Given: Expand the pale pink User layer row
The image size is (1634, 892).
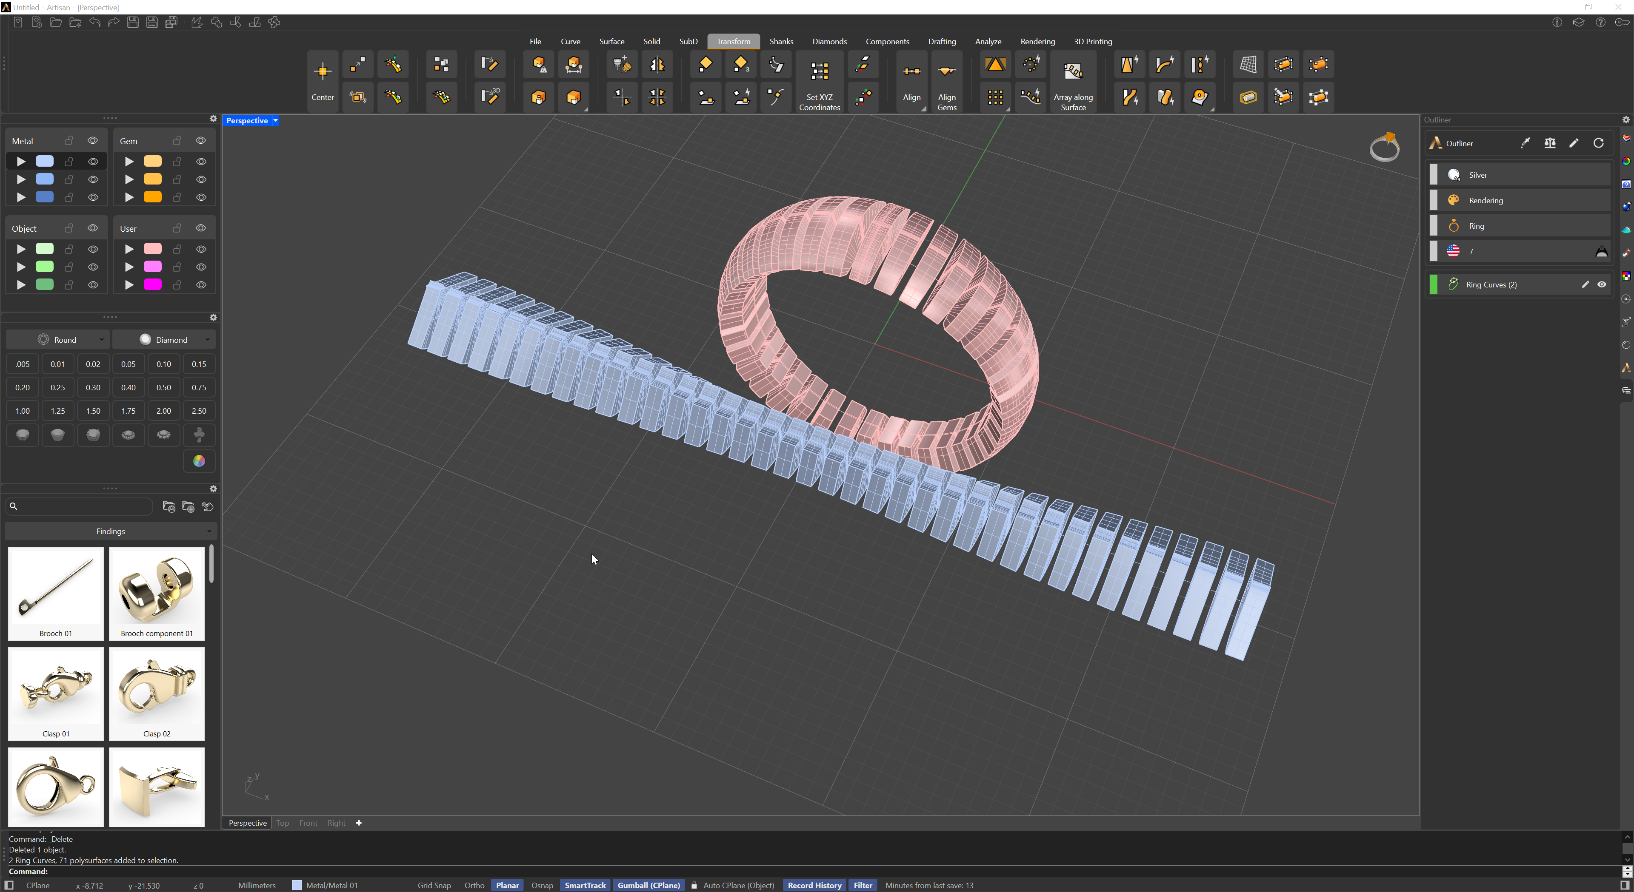Looking at the screenshot, I should [x=129, y=249].
